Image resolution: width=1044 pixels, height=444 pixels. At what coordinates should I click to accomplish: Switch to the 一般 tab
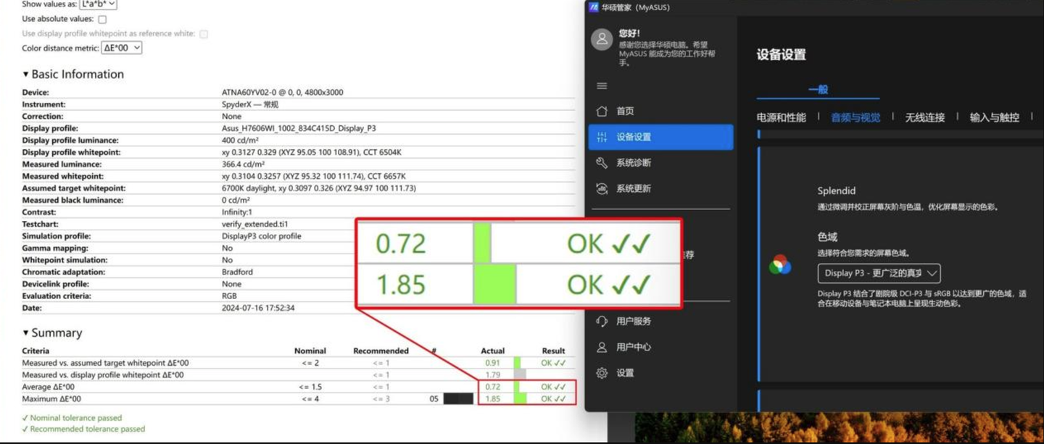[818, 90]
